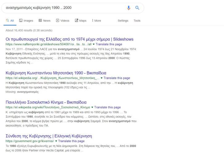Click the three-dot More icon
The image size is (224, 154).
(93, 21)
